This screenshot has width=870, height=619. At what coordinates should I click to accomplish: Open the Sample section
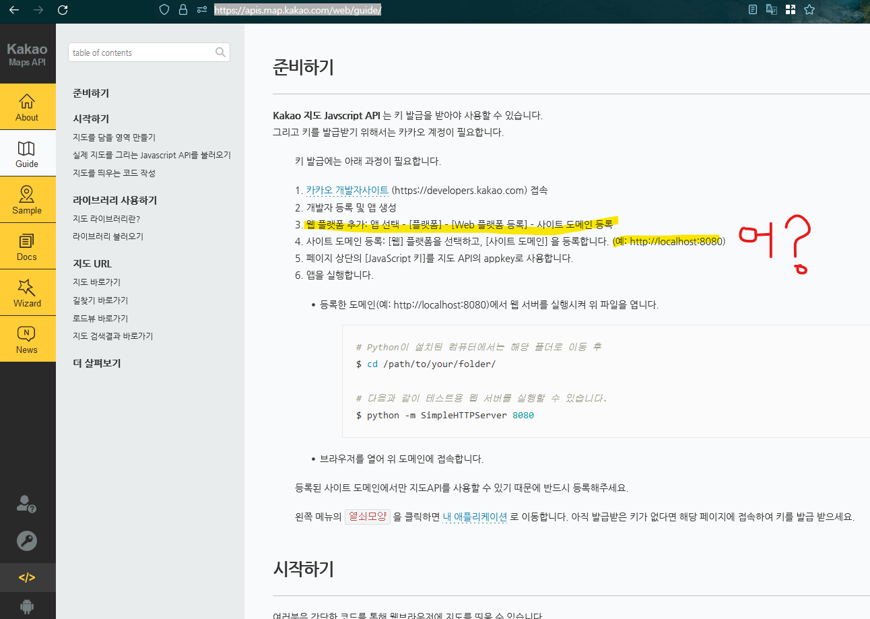coord(28,199)
